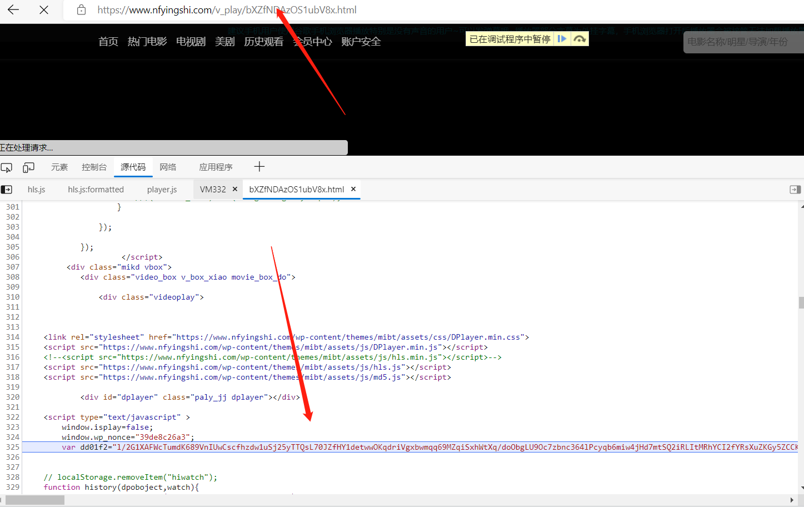Screen dimensions: 804x507
Task: View 历史观看 watch history
Action: (x=264, y=42)
